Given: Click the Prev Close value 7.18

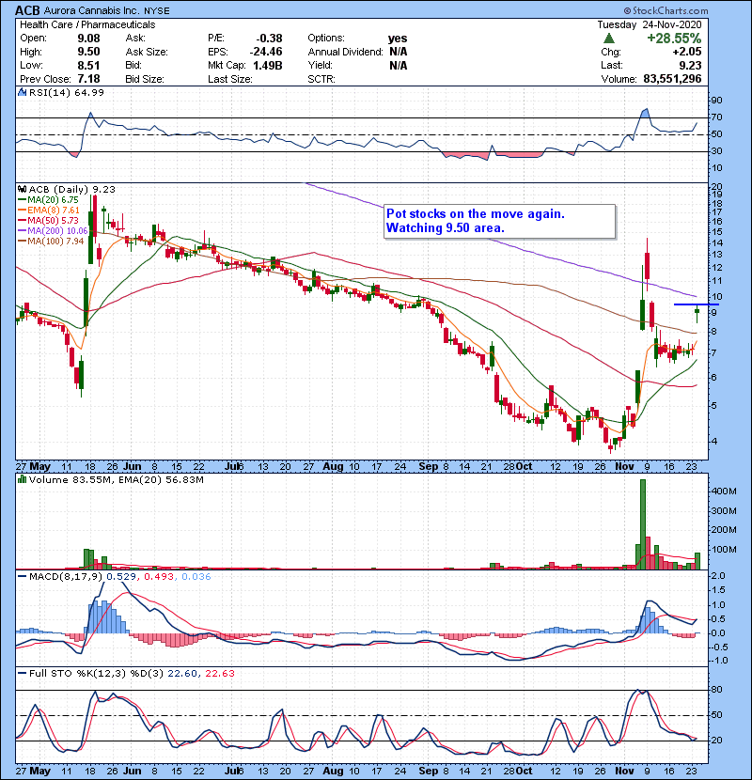Looking at the screenshot, I should (88, 79).
